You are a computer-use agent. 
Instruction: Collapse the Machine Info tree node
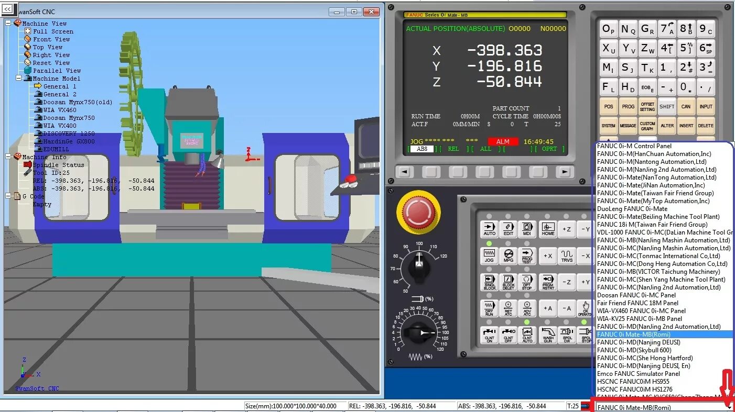pos(8,157)
